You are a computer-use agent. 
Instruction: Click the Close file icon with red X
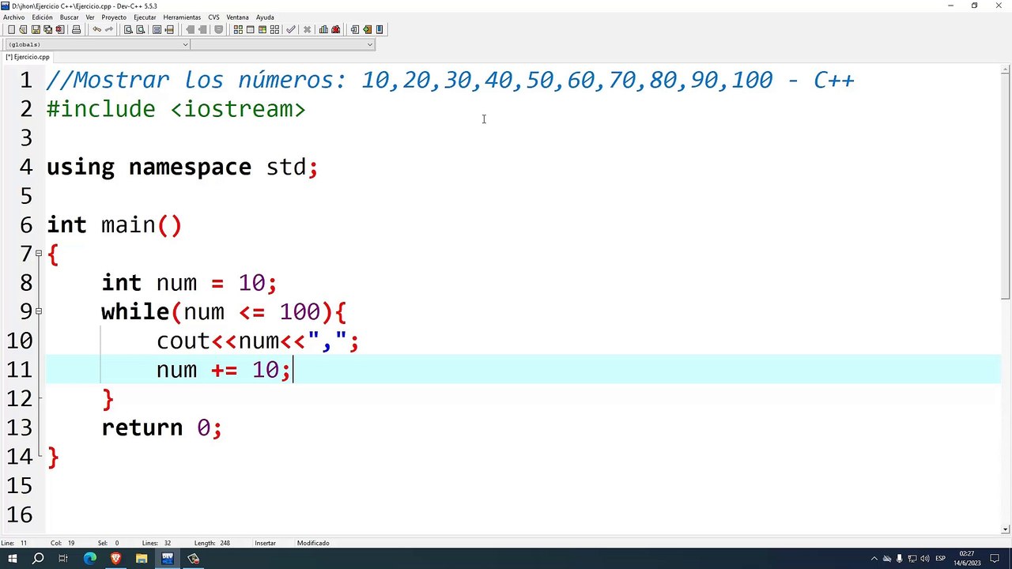click(x=59, y=29)
